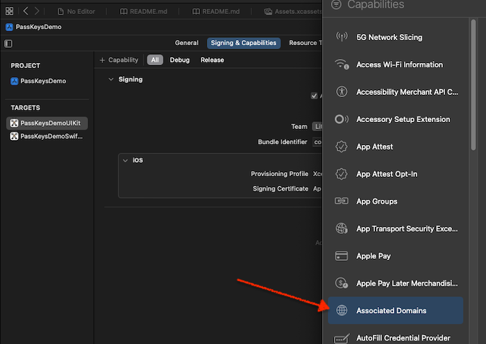
Task: Click the Apple Pay card icon
Action: click(341, 256)
